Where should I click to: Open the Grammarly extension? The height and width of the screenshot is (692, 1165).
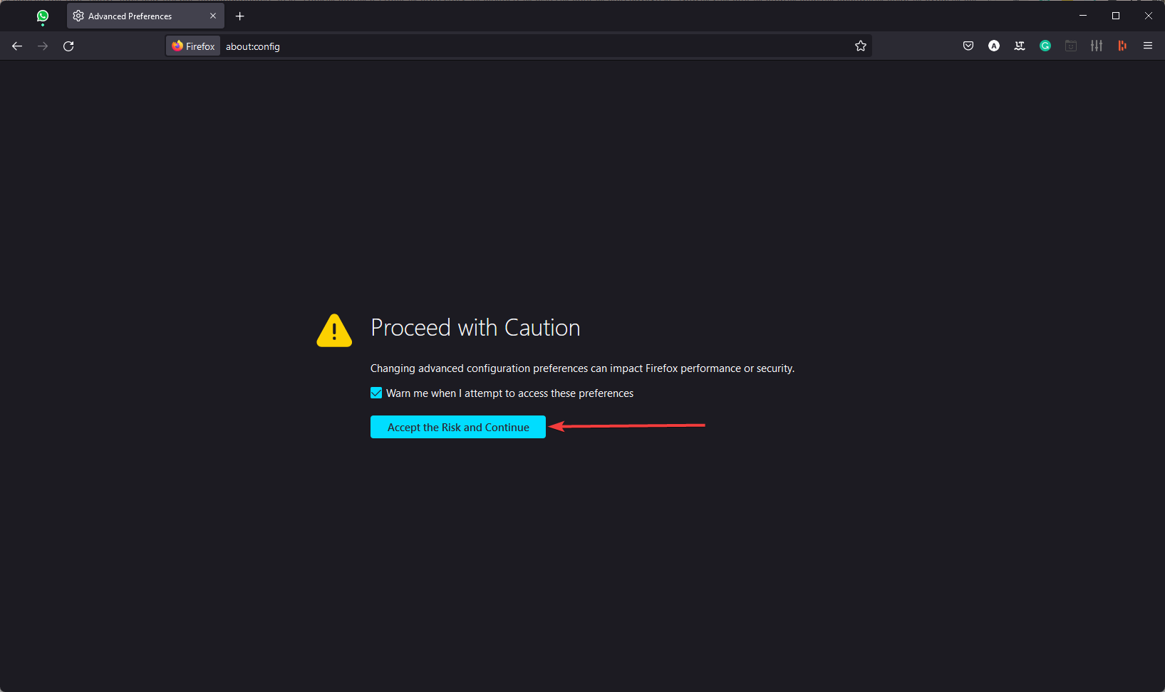[x=1045, y=46]
